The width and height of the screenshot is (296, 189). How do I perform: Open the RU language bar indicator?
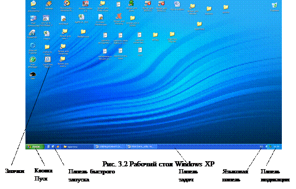[x=261, y=147]
